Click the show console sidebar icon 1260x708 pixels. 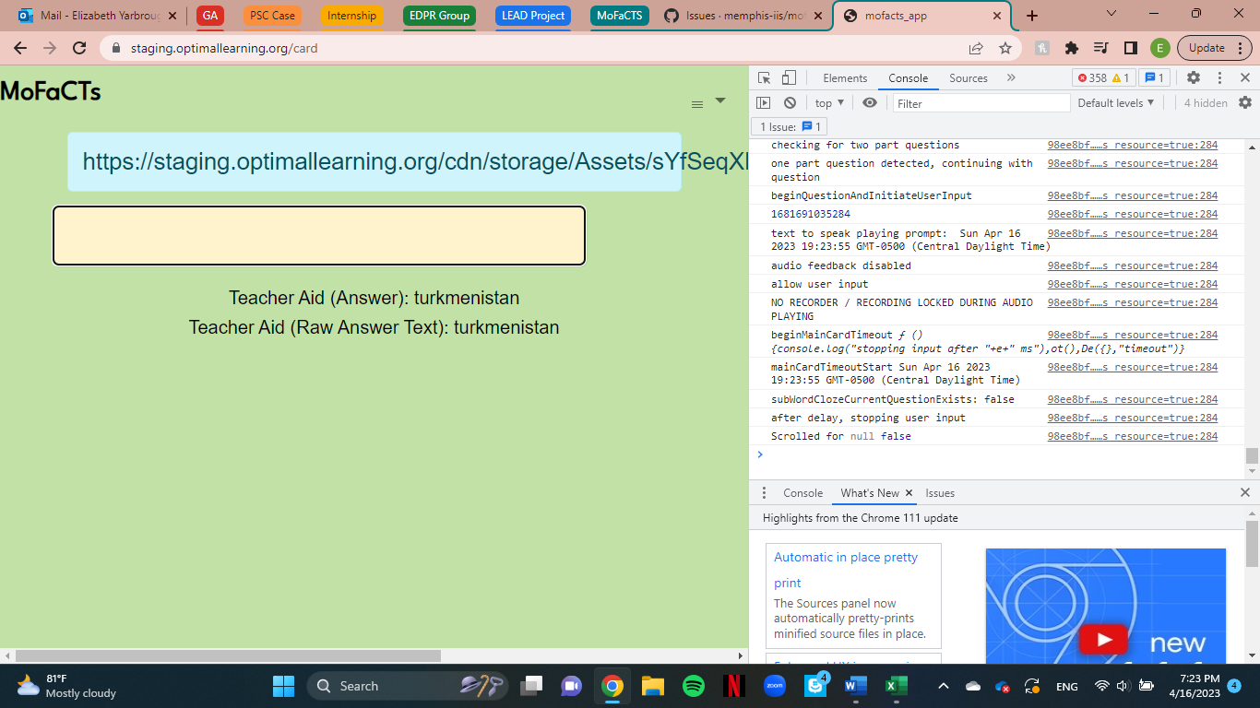763,102
